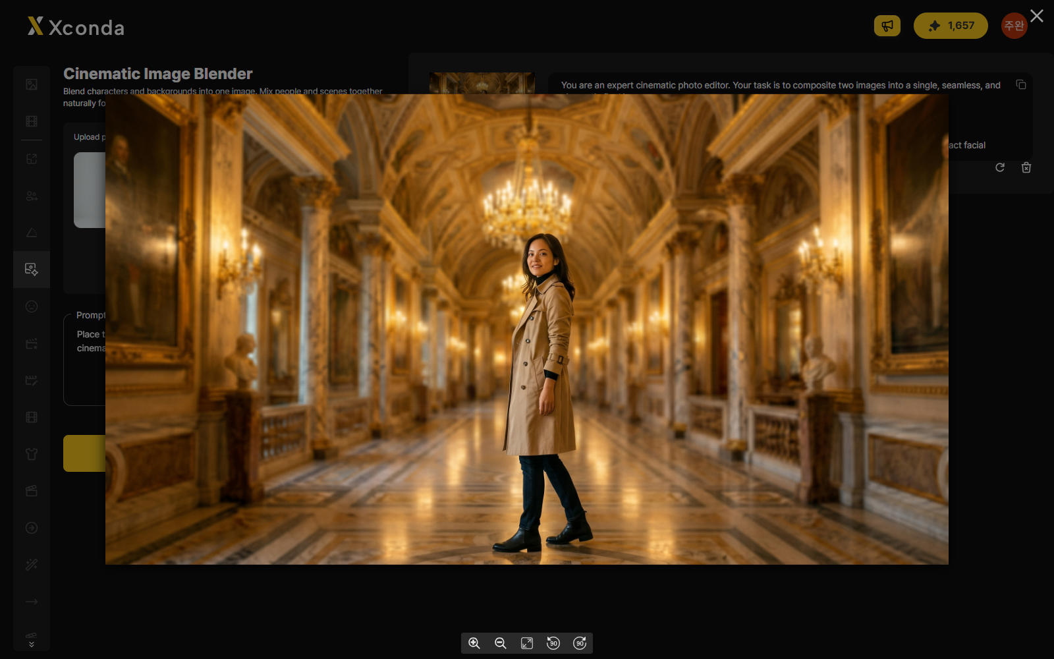
Task: Close the image preview overlay
Action: point(1037,16)
